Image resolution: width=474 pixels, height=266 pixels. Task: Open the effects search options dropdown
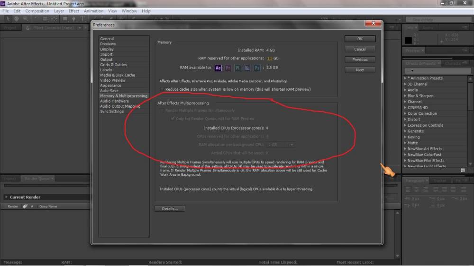412,71
